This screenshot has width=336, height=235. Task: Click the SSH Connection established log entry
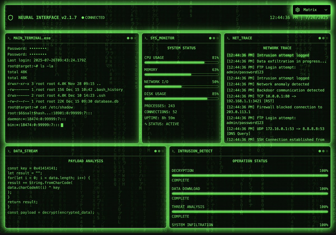276,139
